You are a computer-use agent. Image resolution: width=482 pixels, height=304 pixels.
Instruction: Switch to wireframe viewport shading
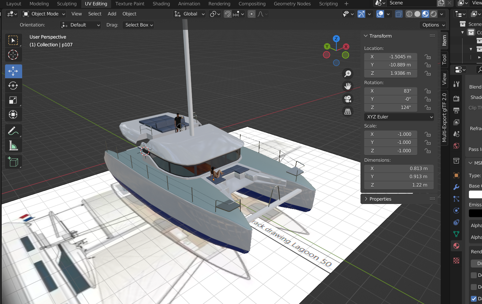coord(409,14)
